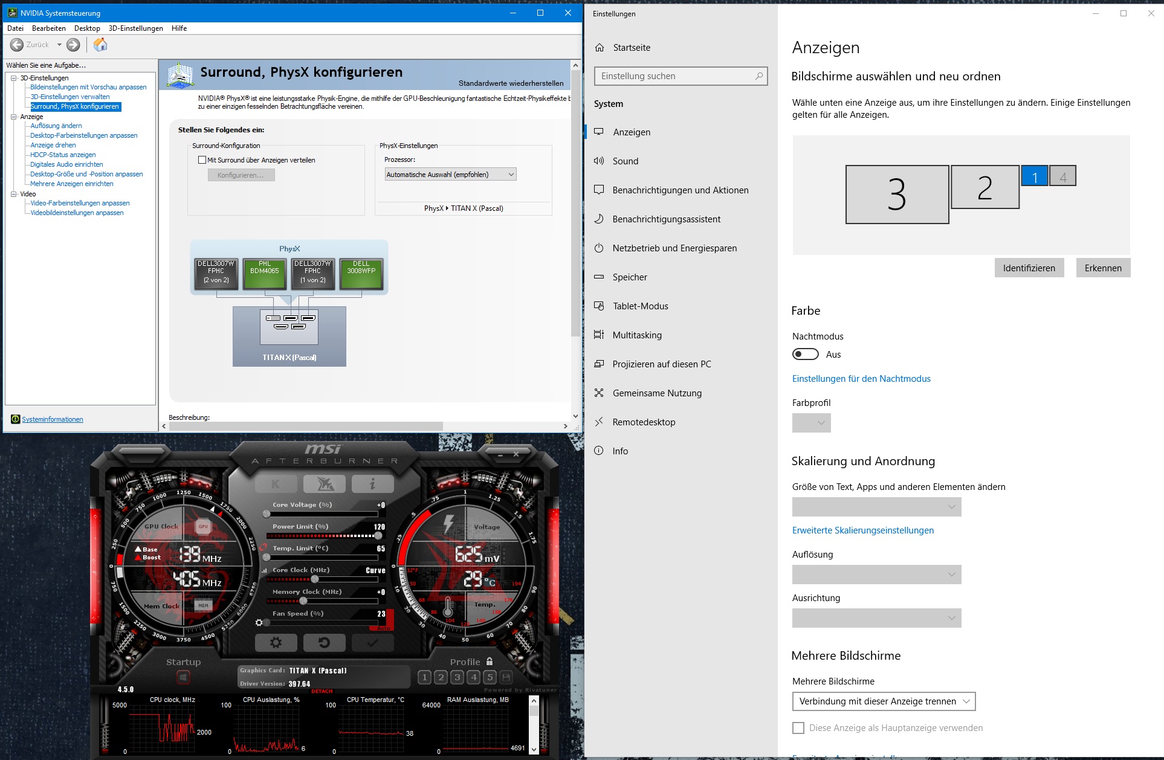This screenshot has height=760, width=1164.
Task: Open 'Einstellungen für den Nachtmodus' link
Action: [x=861, y=379]
